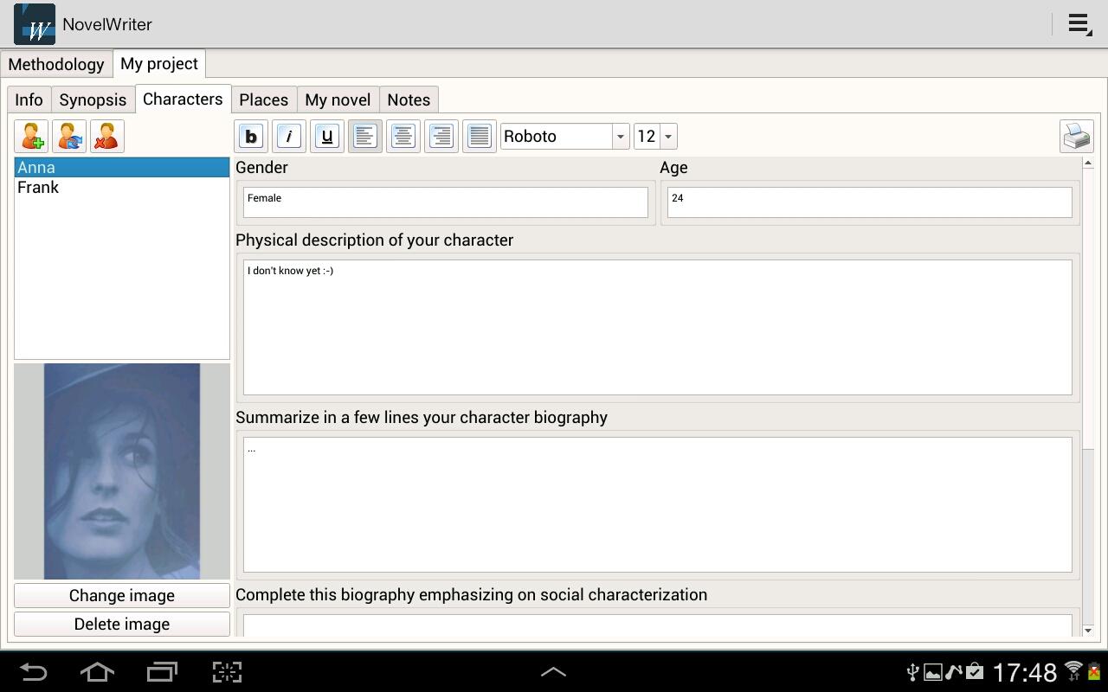The height and width of the screenshot is (692, 1108).
Task: Tap the Wi-Fi signal icon
Action: pyautogui.click(x=1074, y=671)
